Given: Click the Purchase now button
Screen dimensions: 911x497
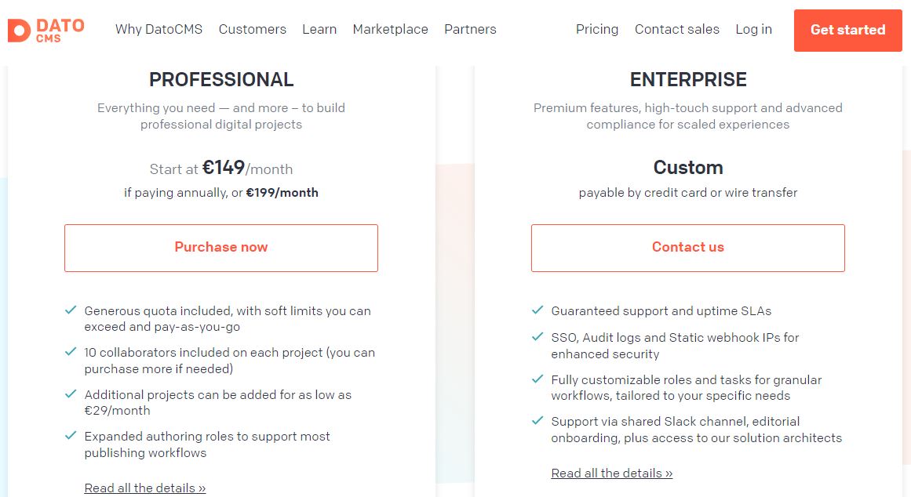Looking at the screenshot, I should (220, 248).
